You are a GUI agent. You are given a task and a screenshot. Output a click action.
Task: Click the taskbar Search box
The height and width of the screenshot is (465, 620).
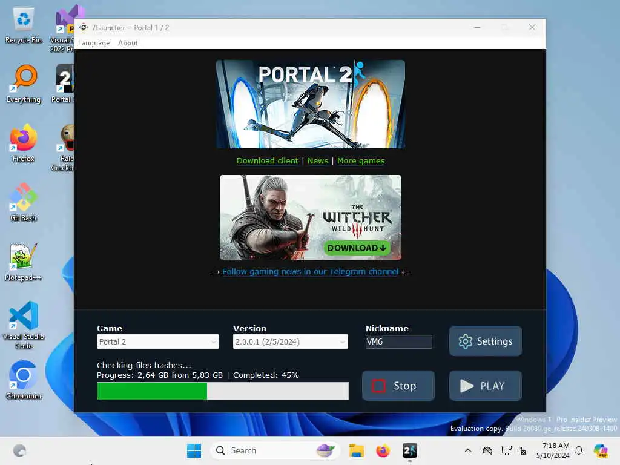point(275,450)
